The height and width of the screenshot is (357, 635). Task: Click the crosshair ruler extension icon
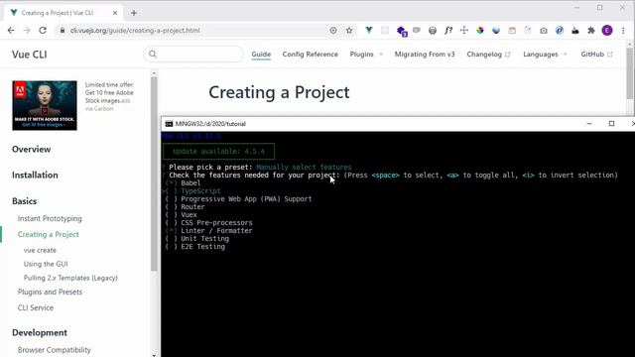464,31
